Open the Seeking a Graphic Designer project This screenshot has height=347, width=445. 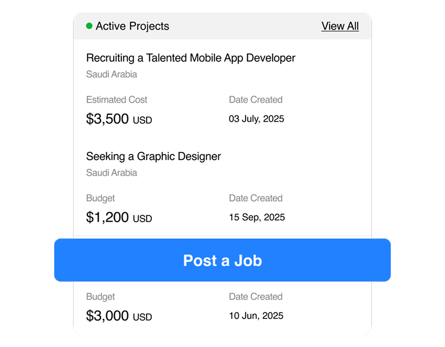pos(153,156)
